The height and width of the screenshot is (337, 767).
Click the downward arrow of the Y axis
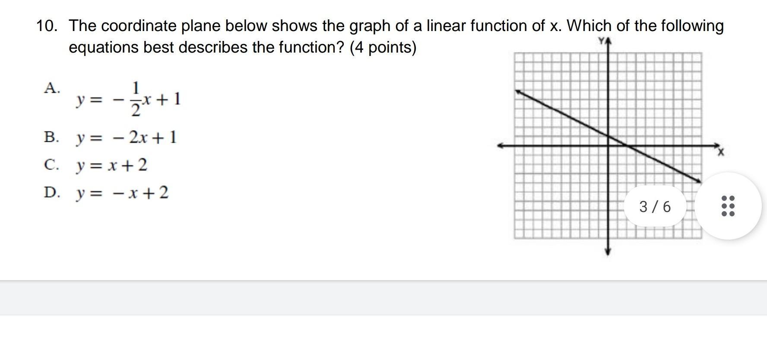[x=608, y=252]
